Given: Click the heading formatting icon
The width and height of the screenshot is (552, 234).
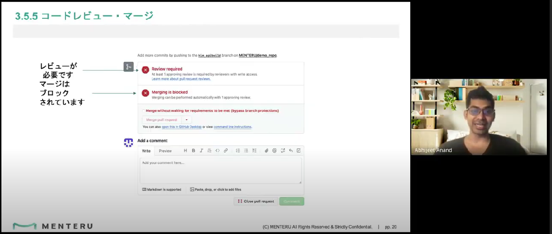Looking at the screenshot, I should point(186,151).
